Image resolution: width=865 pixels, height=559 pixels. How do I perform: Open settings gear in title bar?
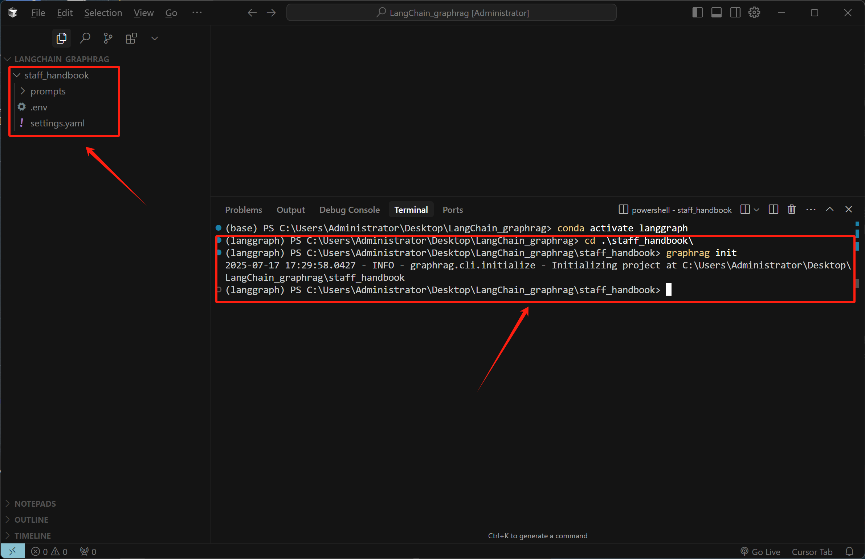click(754, 13)
